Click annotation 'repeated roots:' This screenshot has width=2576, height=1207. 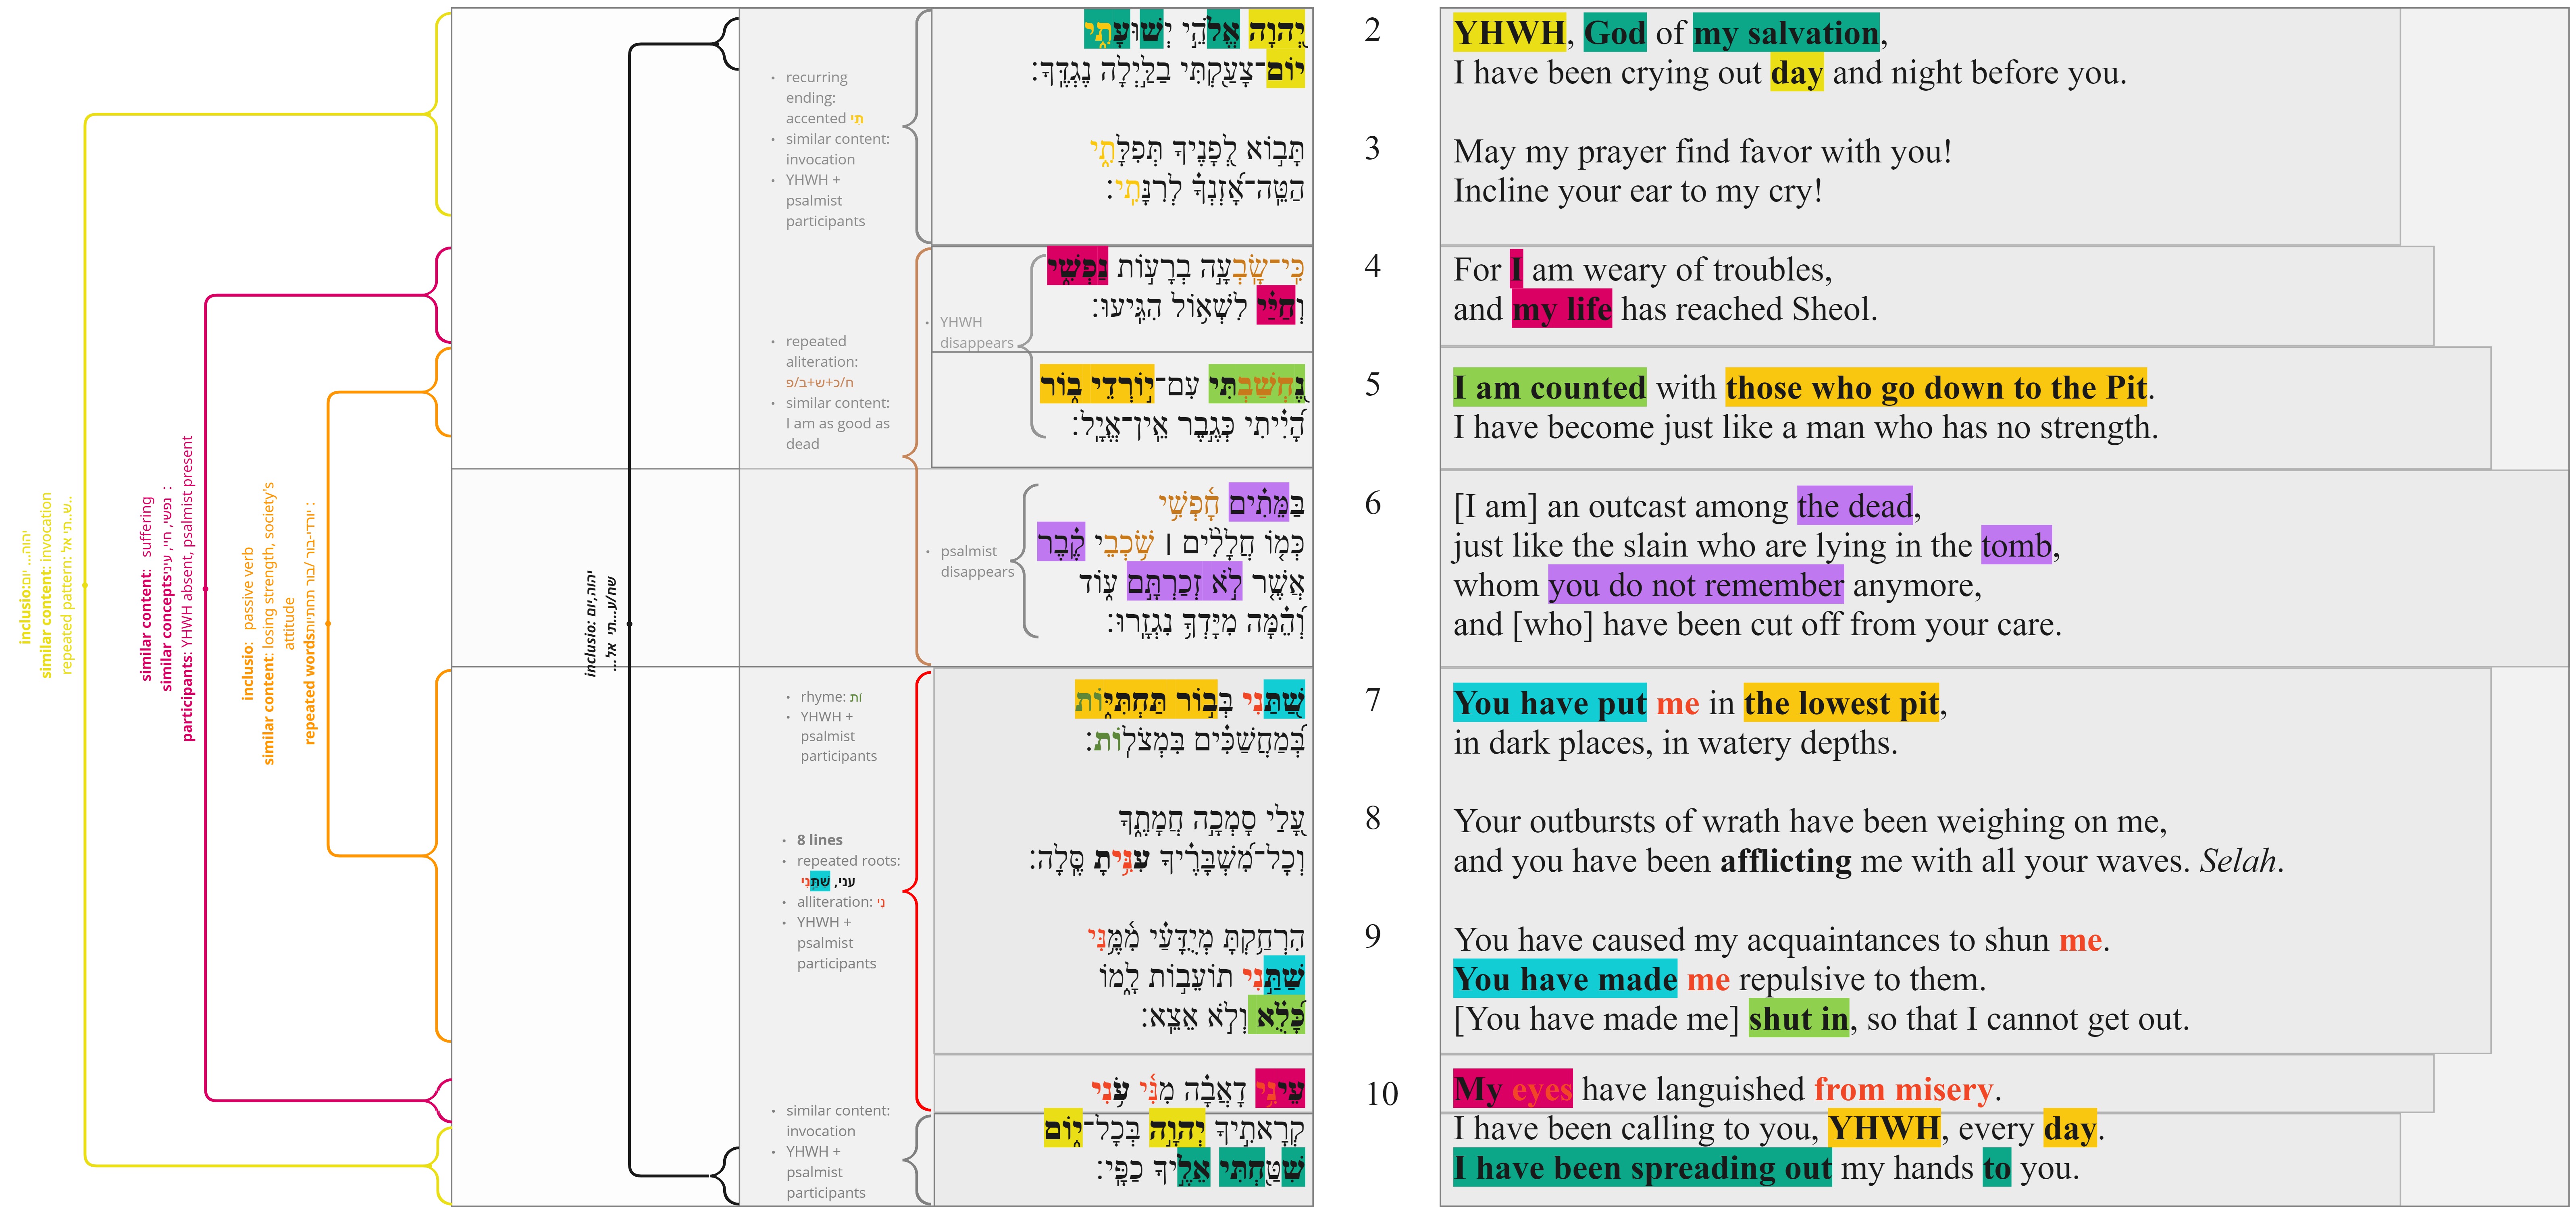click(x=848, y=861)
